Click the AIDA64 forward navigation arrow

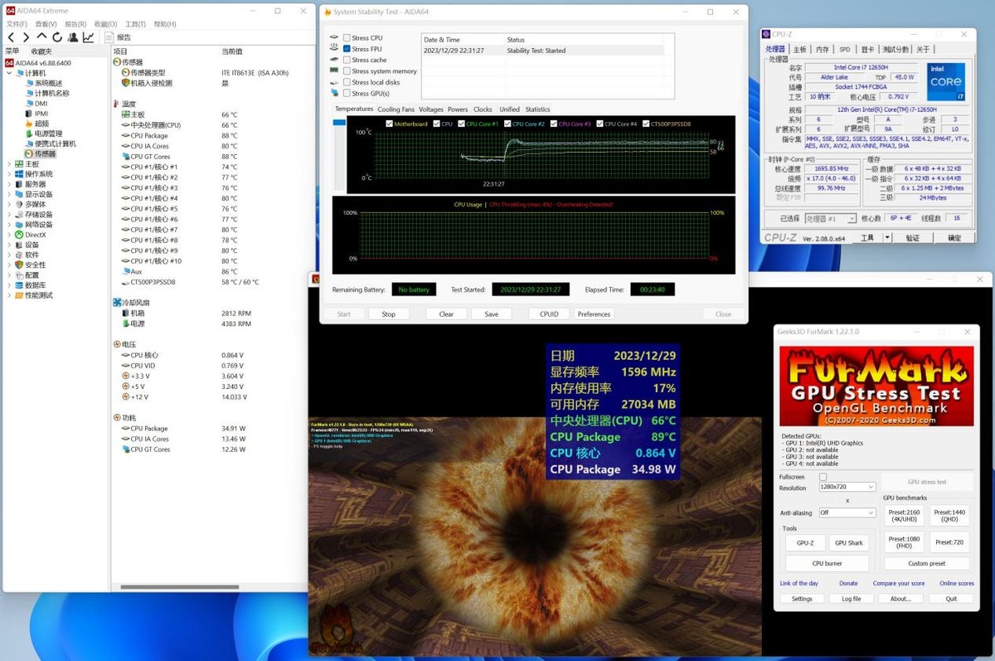[x=26, y=37]
